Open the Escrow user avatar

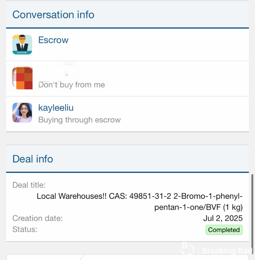click(22, 45)
